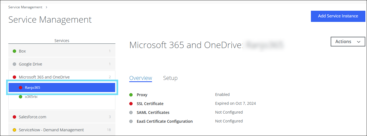Click the red SSL Certificate status indicator
Screen dimensions: 367x136
[131, 104]
